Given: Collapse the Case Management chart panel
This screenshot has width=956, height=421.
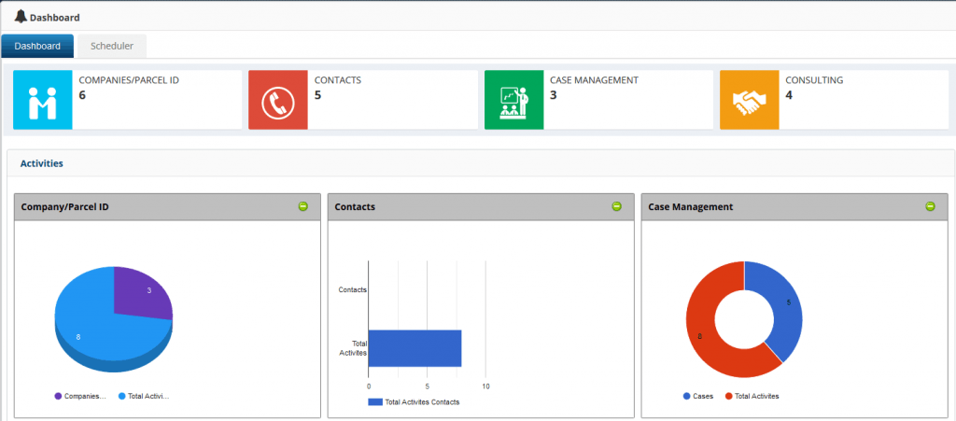Looking at the screenshot, I should (930, 206).
